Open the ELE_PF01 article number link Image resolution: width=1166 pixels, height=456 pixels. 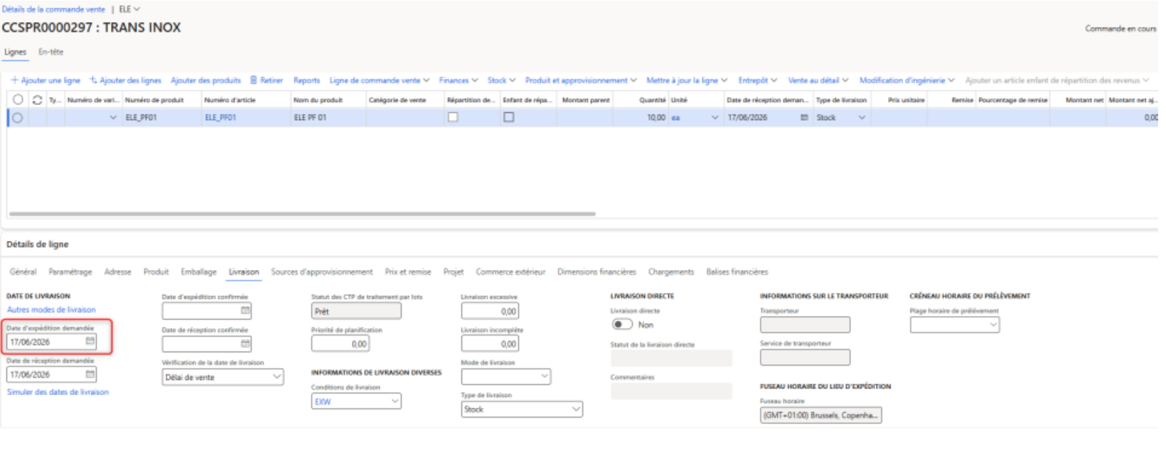tap(220, 118)
